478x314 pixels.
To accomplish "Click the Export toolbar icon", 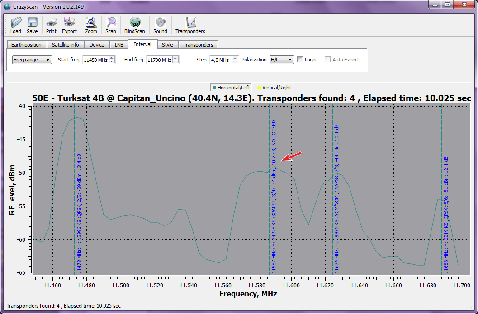I will tap(69, 23).
